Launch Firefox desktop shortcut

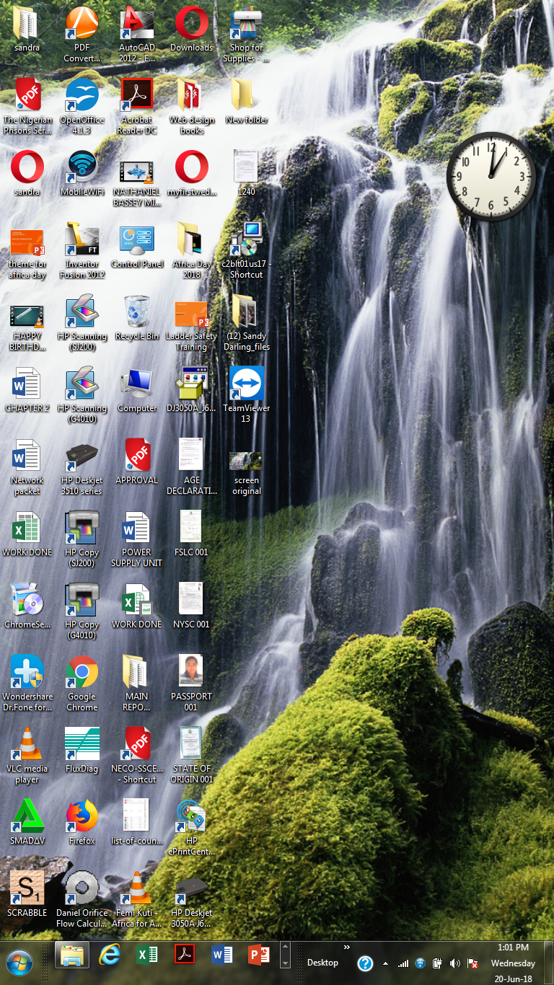[82, 816]
